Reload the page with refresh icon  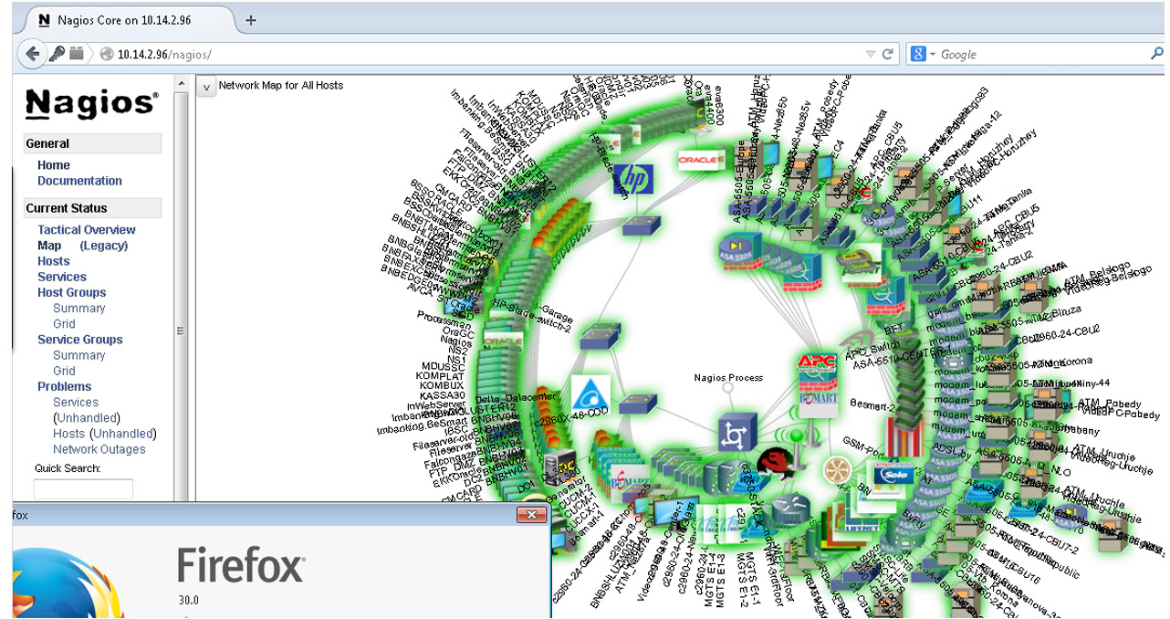point(887,54)
